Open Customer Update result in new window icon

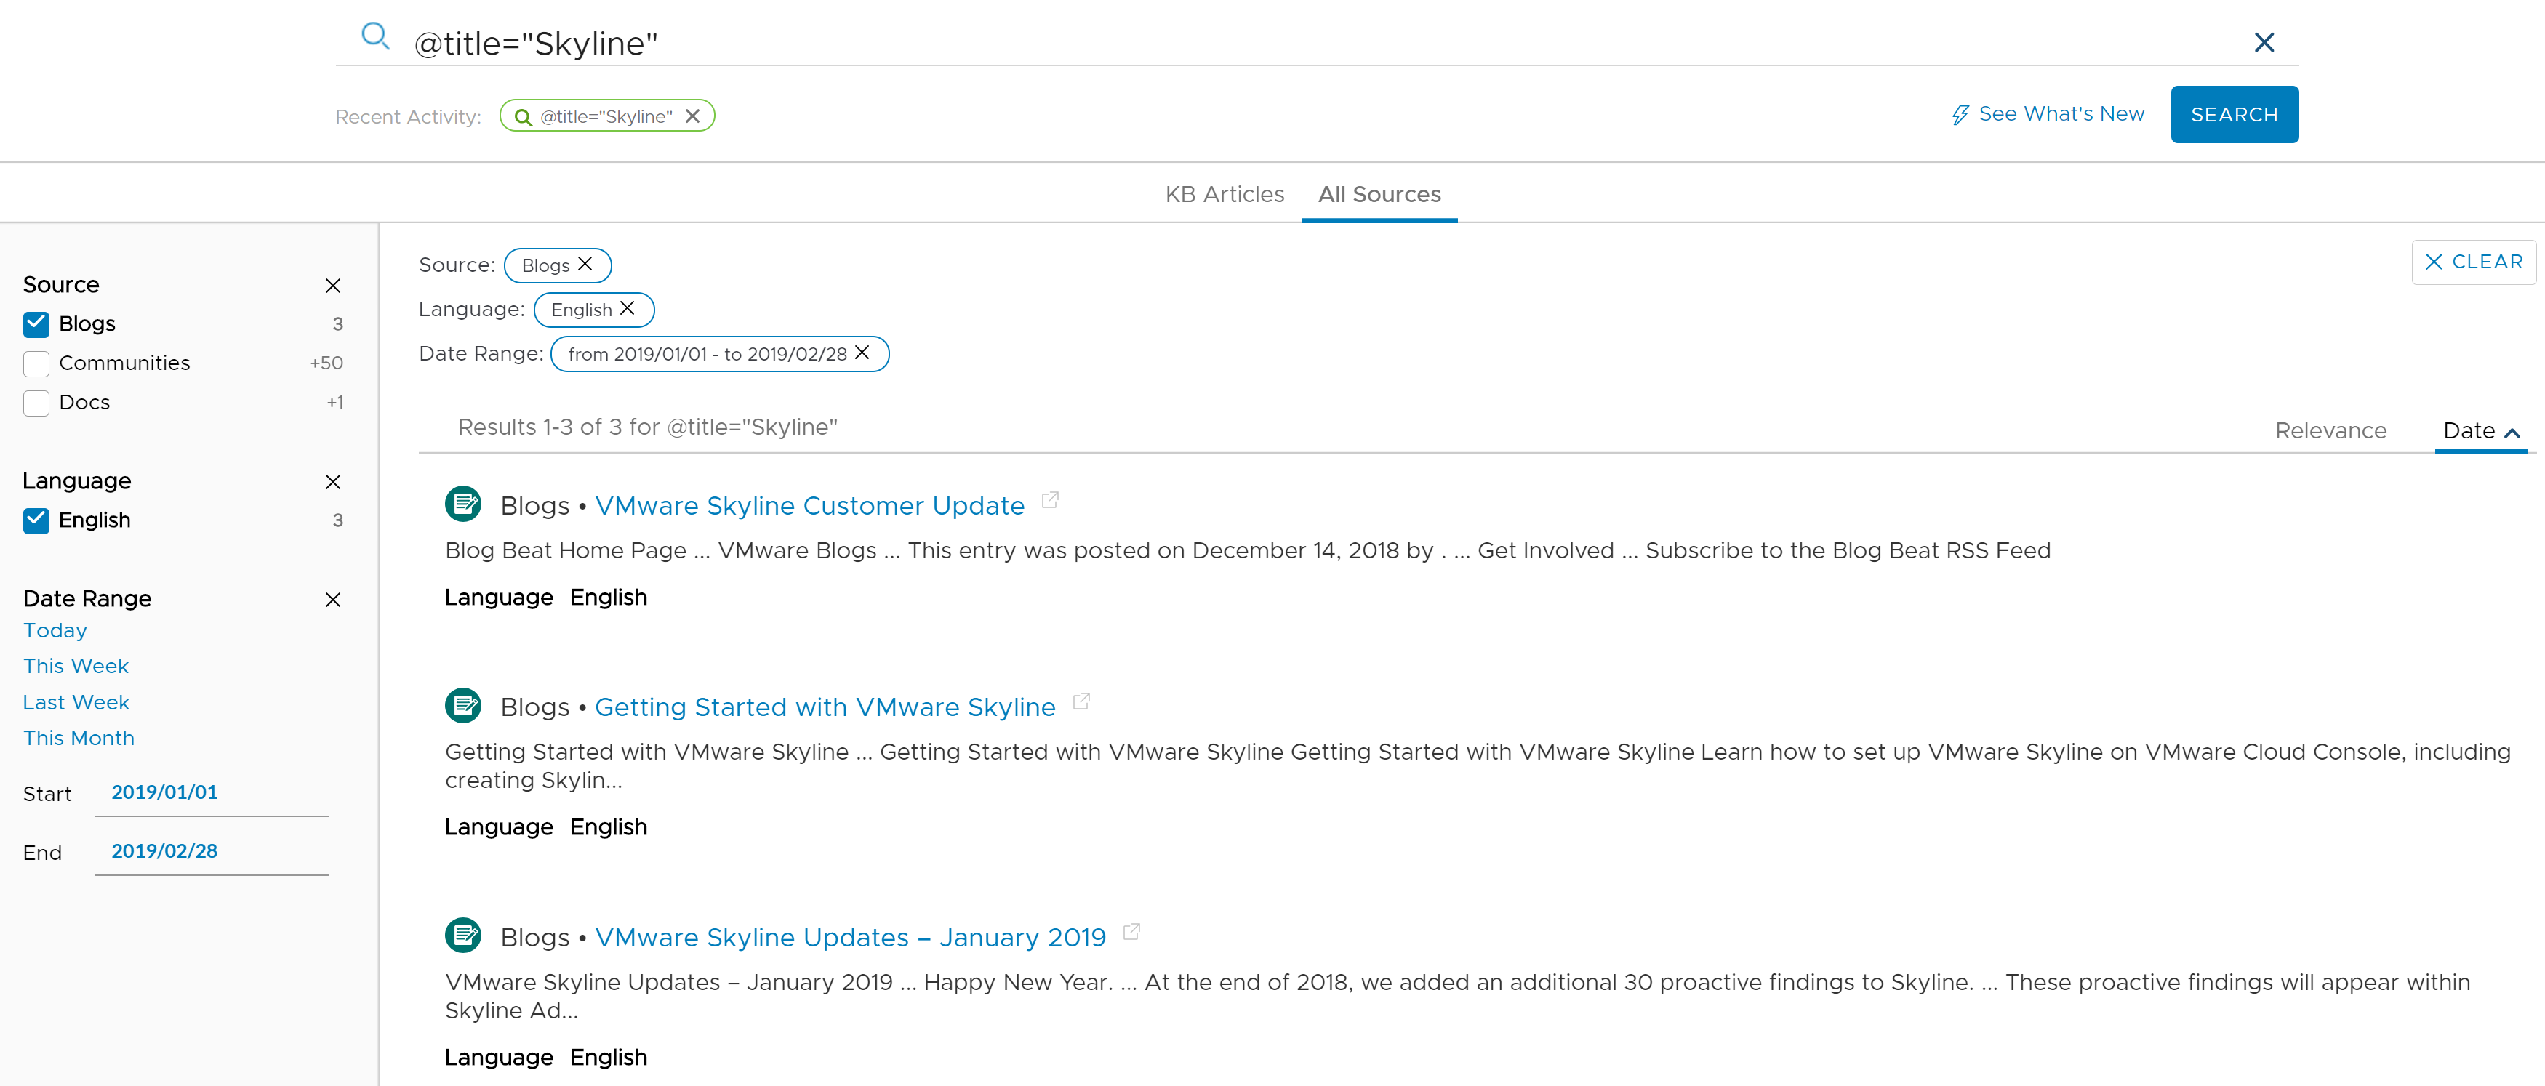coord(1050,501)
